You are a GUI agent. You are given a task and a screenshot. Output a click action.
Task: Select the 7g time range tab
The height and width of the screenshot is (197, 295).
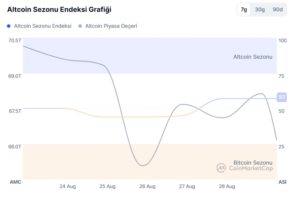click(x=244, y=10)
